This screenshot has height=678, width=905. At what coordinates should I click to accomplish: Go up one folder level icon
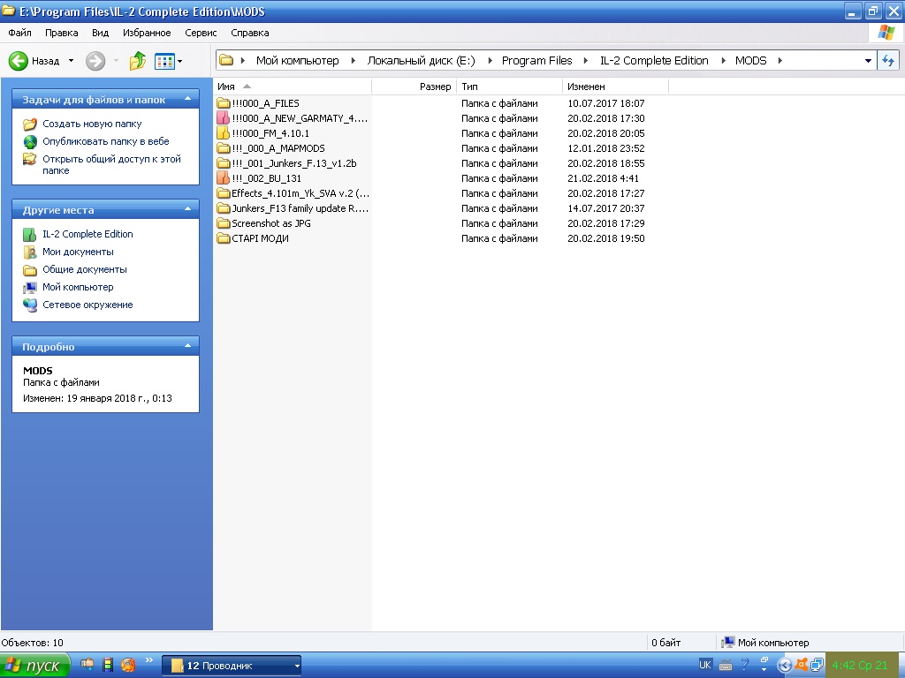(x=137, y=61)
